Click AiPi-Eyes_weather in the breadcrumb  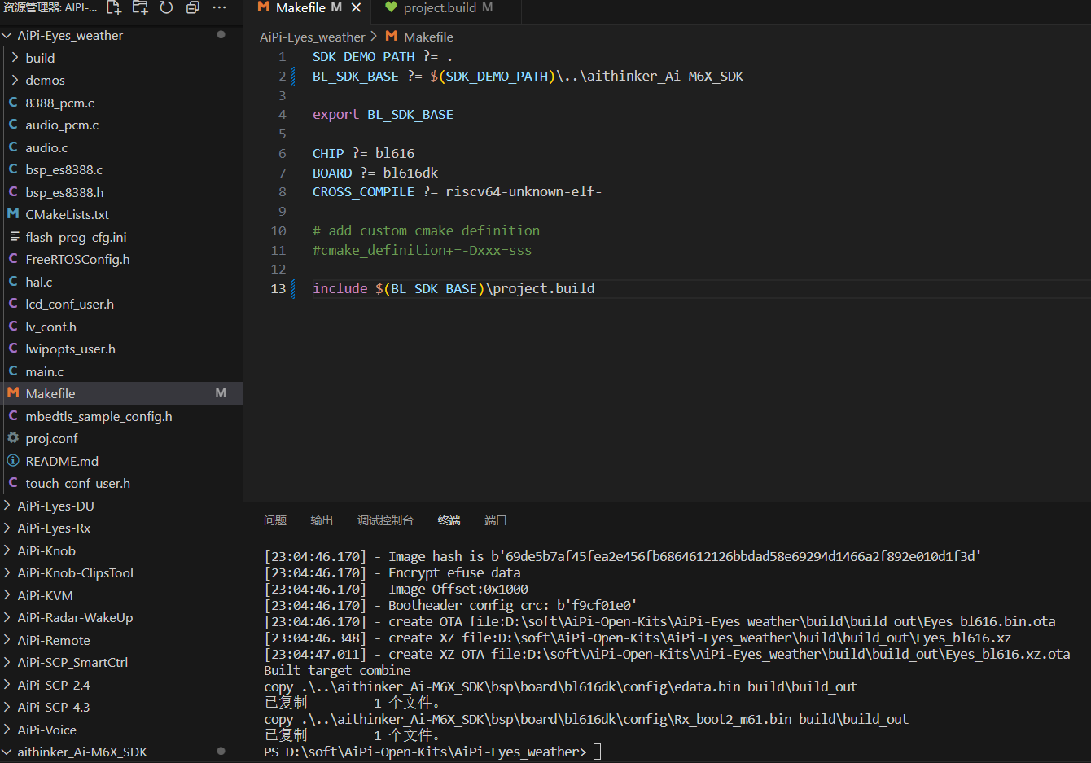pyautogui.click(x=313, y=37)
